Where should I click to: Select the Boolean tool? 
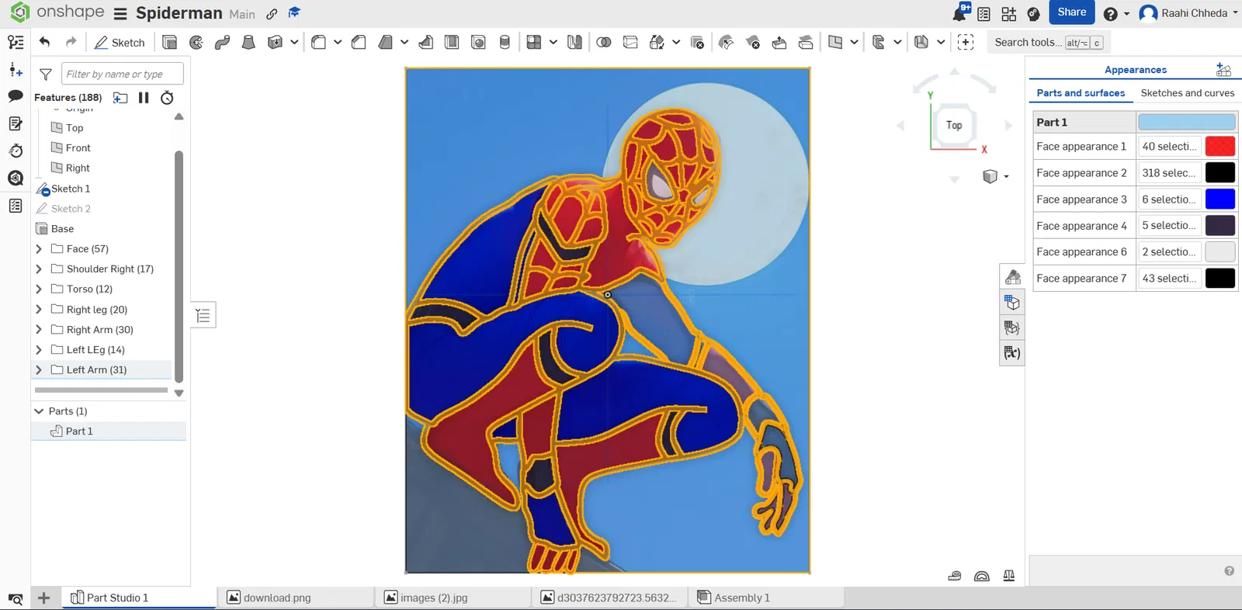(x=604, y=42)
